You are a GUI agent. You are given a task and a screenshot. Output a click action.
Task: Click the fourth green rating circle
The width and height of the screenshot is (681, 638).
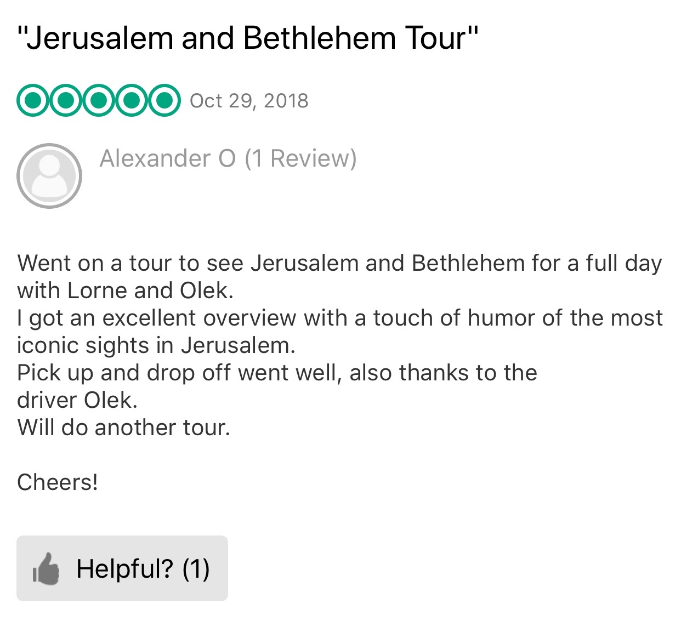[x=132, y=100]
